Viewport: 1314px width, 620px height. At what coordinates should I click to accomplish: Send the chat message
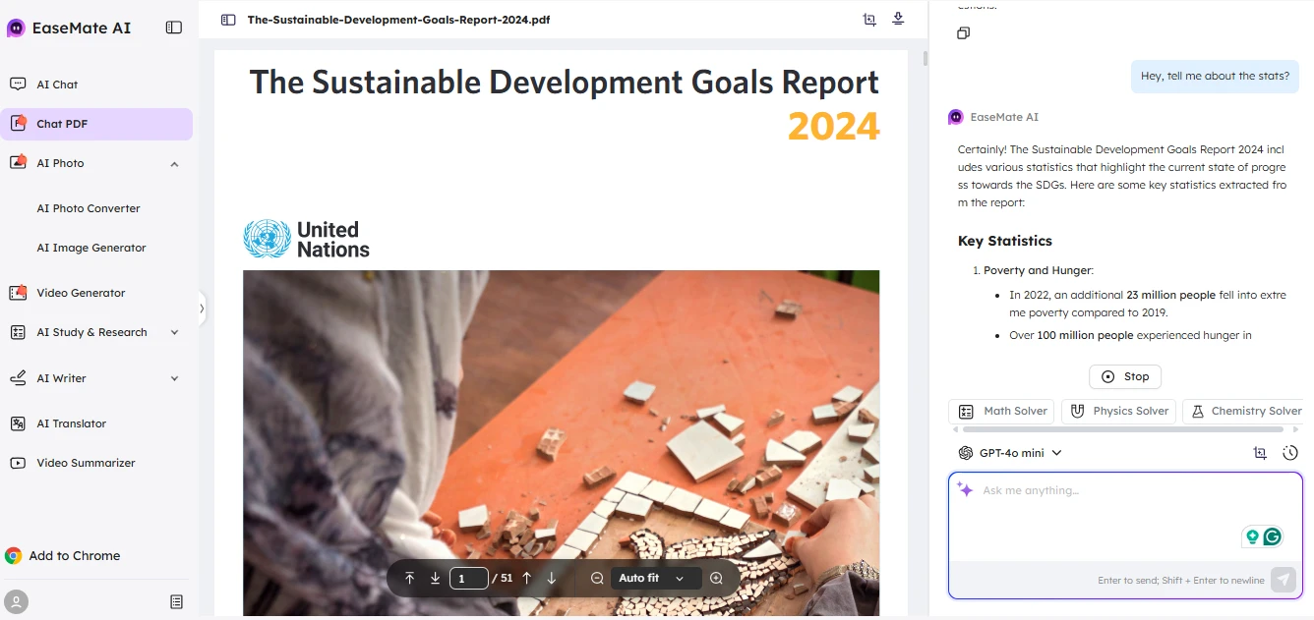pos(1283,580)
